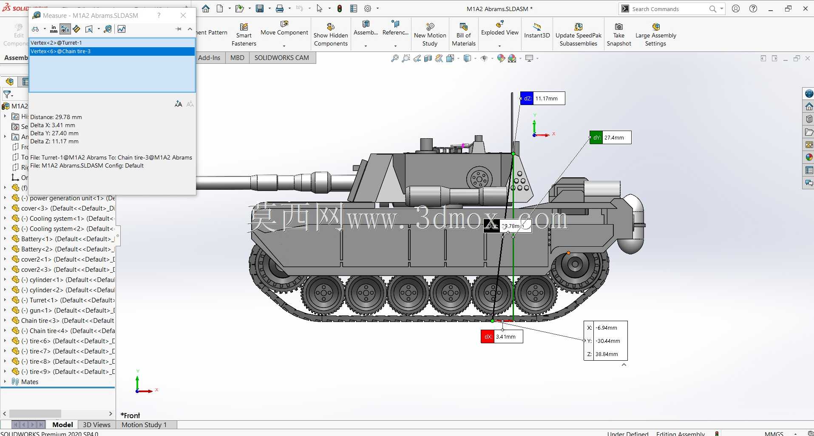
Task: Switch to the SOLIDWORKS CAM tab
Action: (x=282, y=58)
